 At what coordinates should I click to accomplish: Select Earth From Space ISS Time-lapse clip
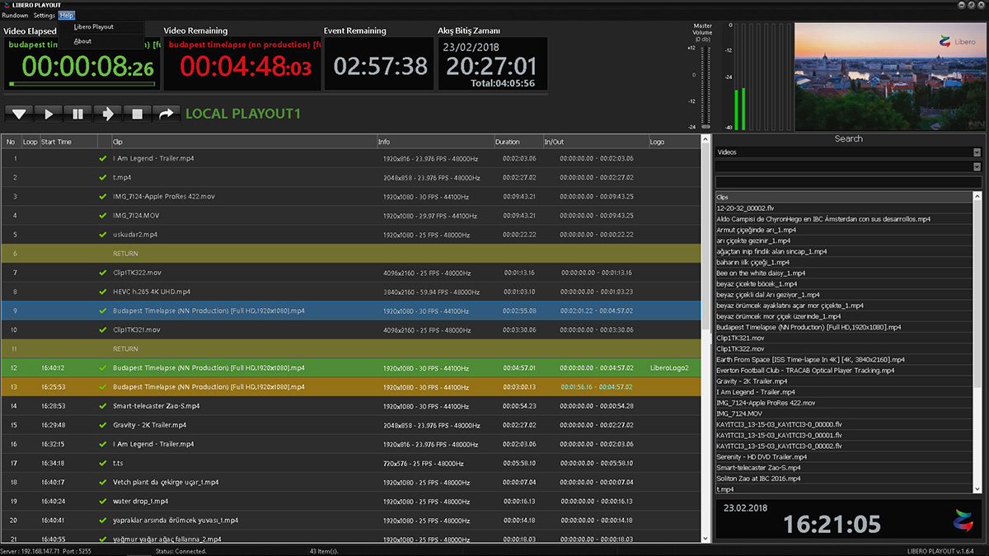pos(844,359)
